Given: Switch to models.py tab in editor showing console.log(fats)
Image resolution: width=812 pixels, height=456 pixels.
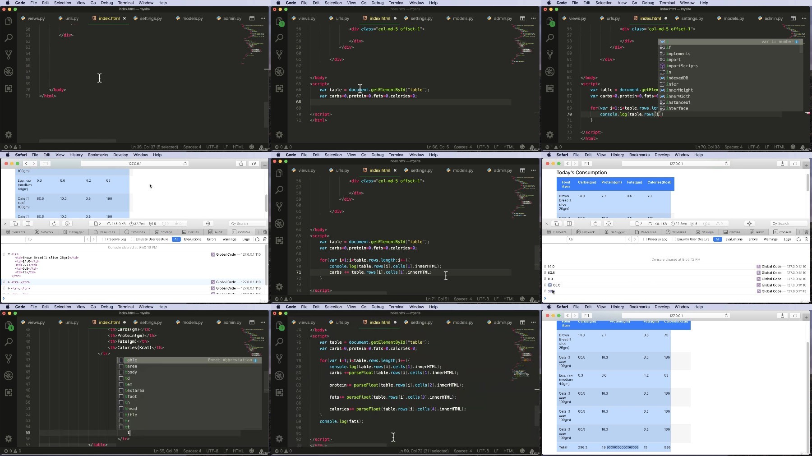Looking at the screenshot, I should coord(463,322).
